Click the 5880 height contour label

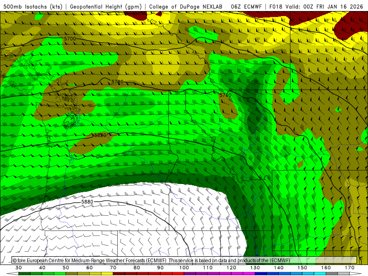point(87,201)
